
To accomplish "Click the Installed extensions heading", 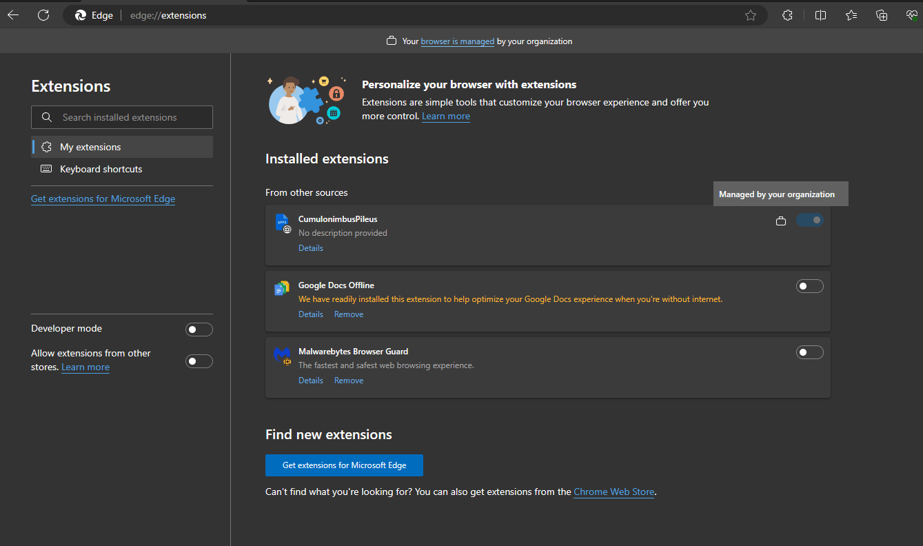I will (327, 159).
